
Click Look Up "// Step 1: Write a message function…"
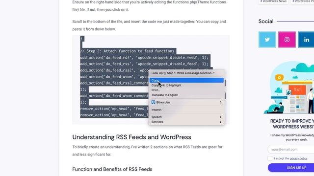(x=186, y=73)
